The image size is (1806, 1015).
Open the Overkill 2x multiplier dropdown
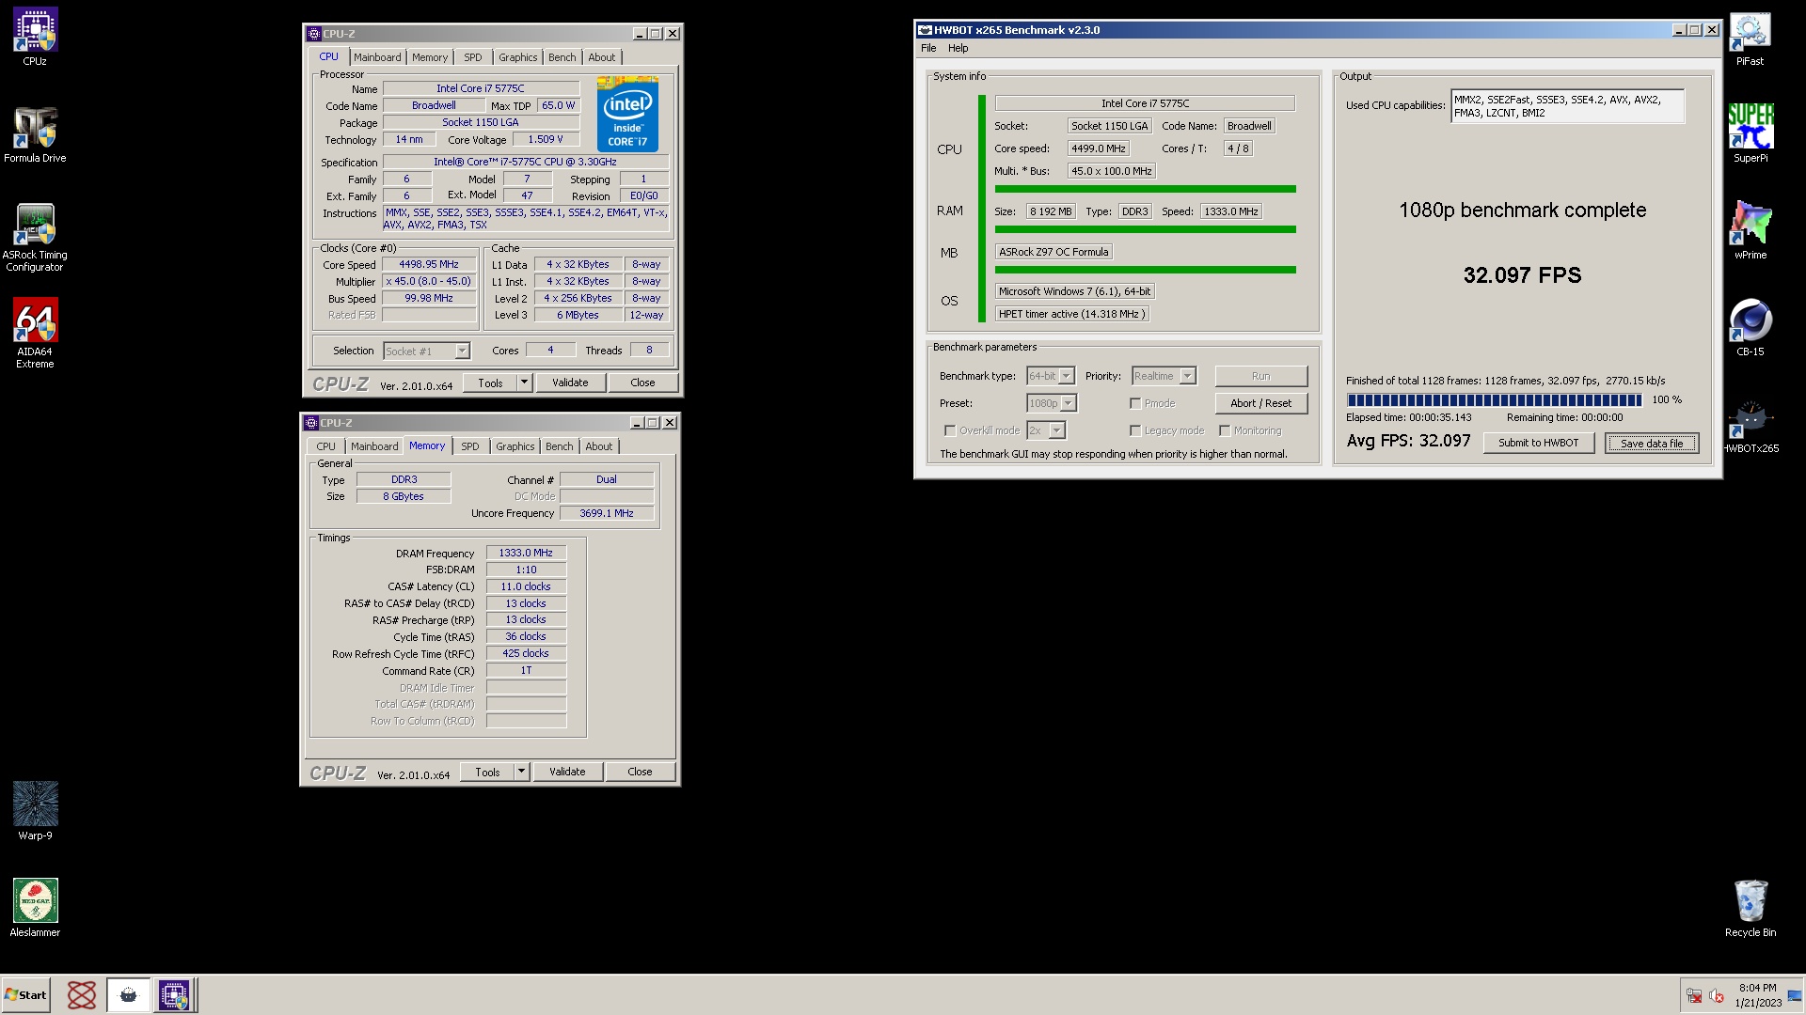coord(1056,430)
